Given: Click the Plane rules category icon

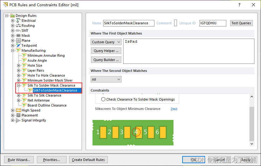Looking at the screenshot, I should click(x=18, y=40).
